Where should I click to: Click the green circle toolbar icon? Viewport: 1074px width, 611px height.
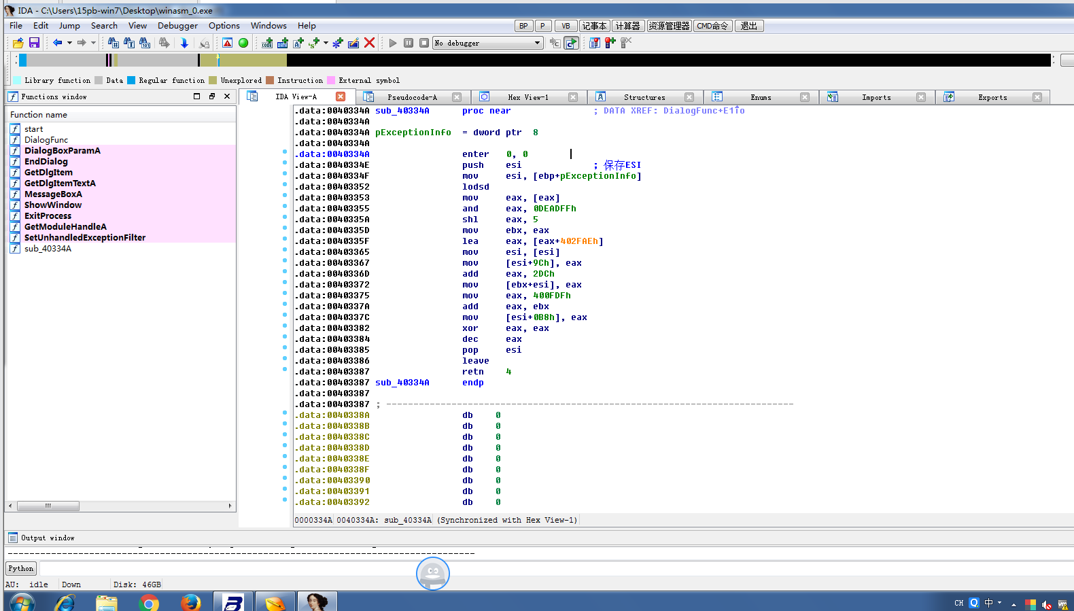pyautogui.click(x=243, y=43)
